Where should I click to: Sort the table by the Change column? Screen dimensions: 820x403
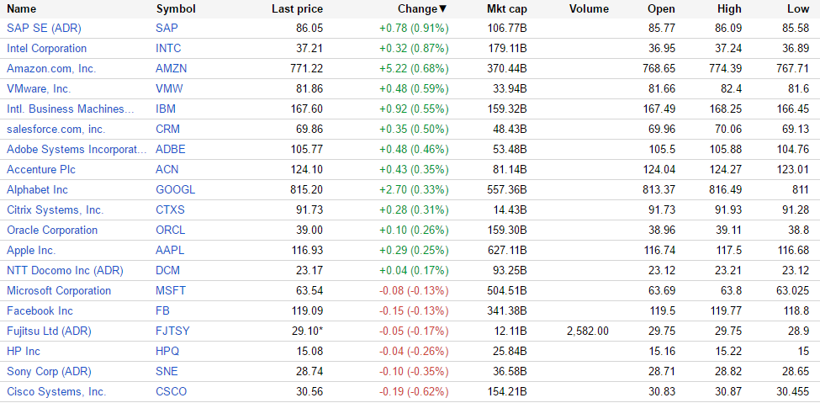[419, 8]
